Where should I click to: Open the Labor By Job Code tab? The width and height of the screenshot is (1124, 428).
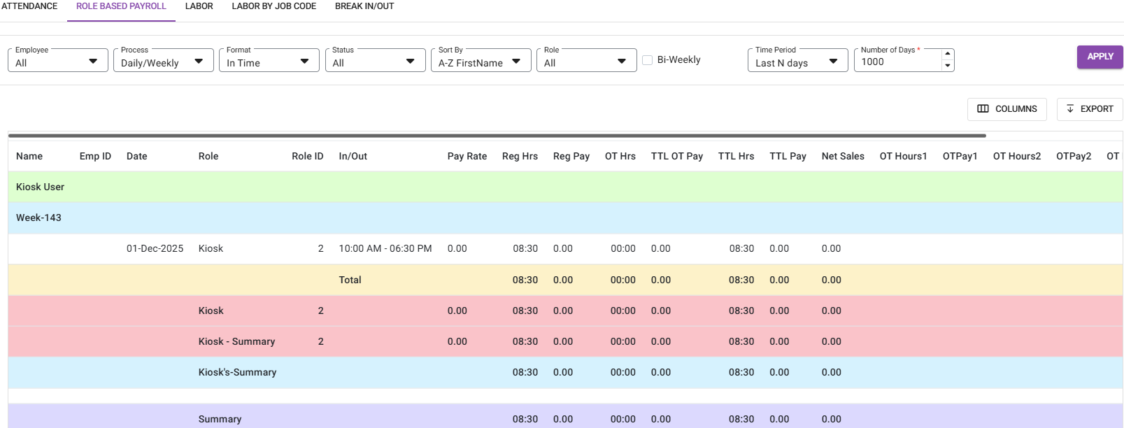click(273, 6)
